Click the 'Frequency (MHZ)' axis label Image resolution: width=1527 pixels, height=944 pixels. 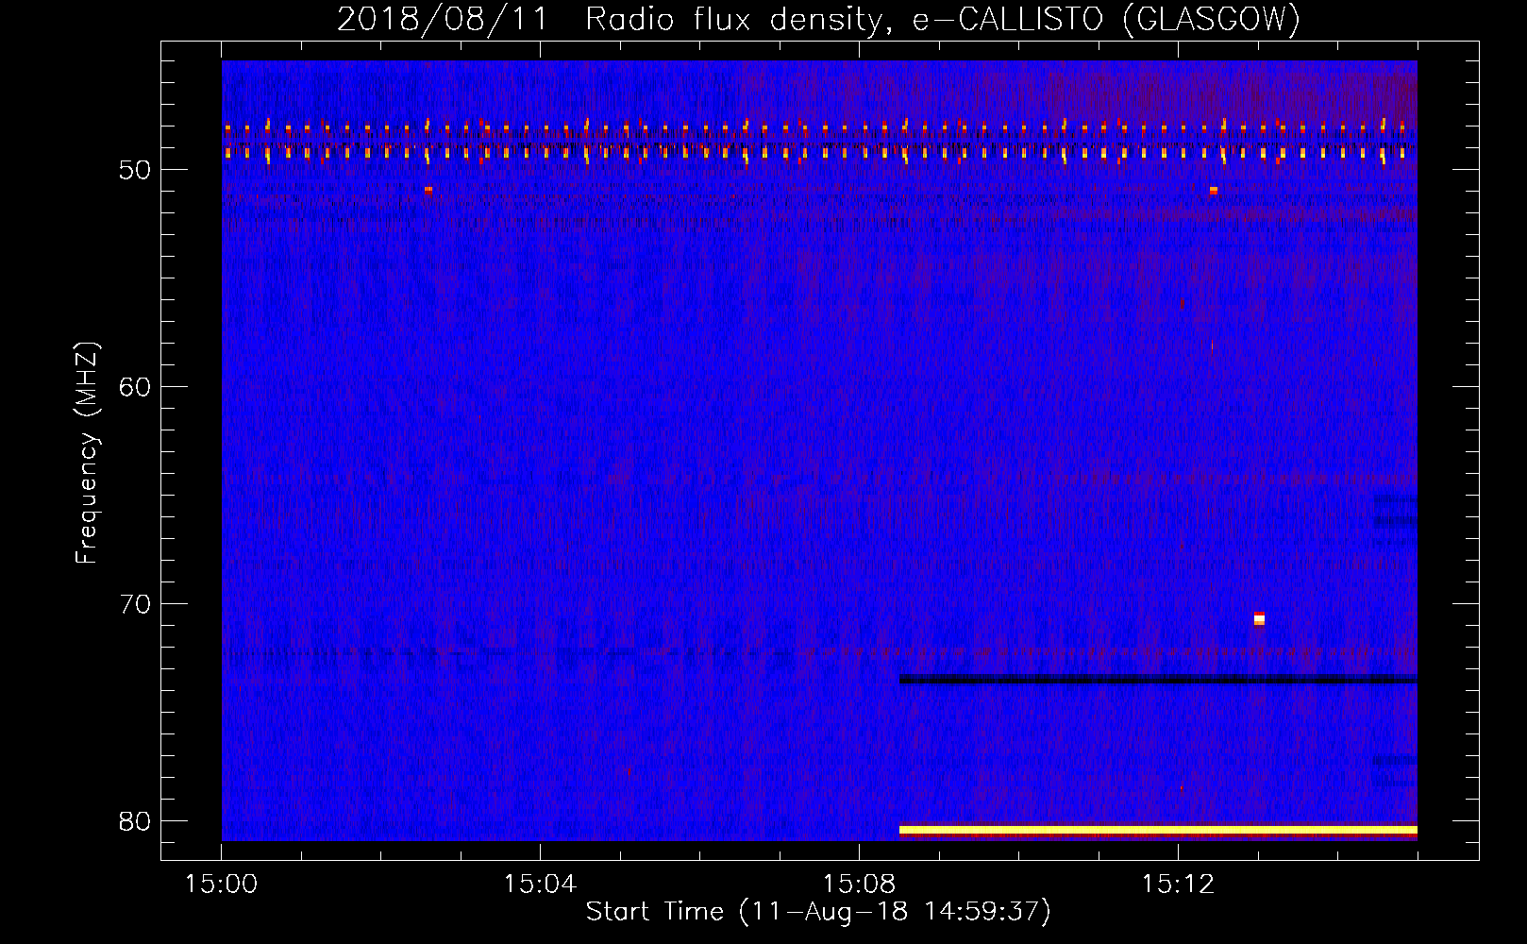tap(87, 453)
